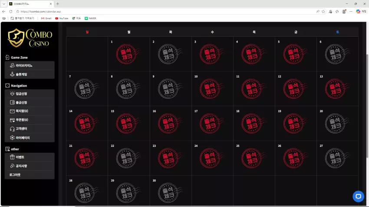Image resolution: width=369 pixels, height=207 pixels.
Task: Click the Combo Casino logo
Action: coord(30,38)
